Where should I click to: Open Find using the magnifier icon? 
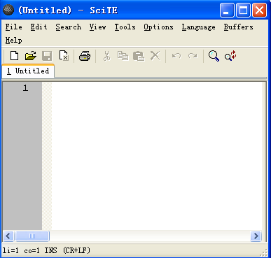click(214, 56)
